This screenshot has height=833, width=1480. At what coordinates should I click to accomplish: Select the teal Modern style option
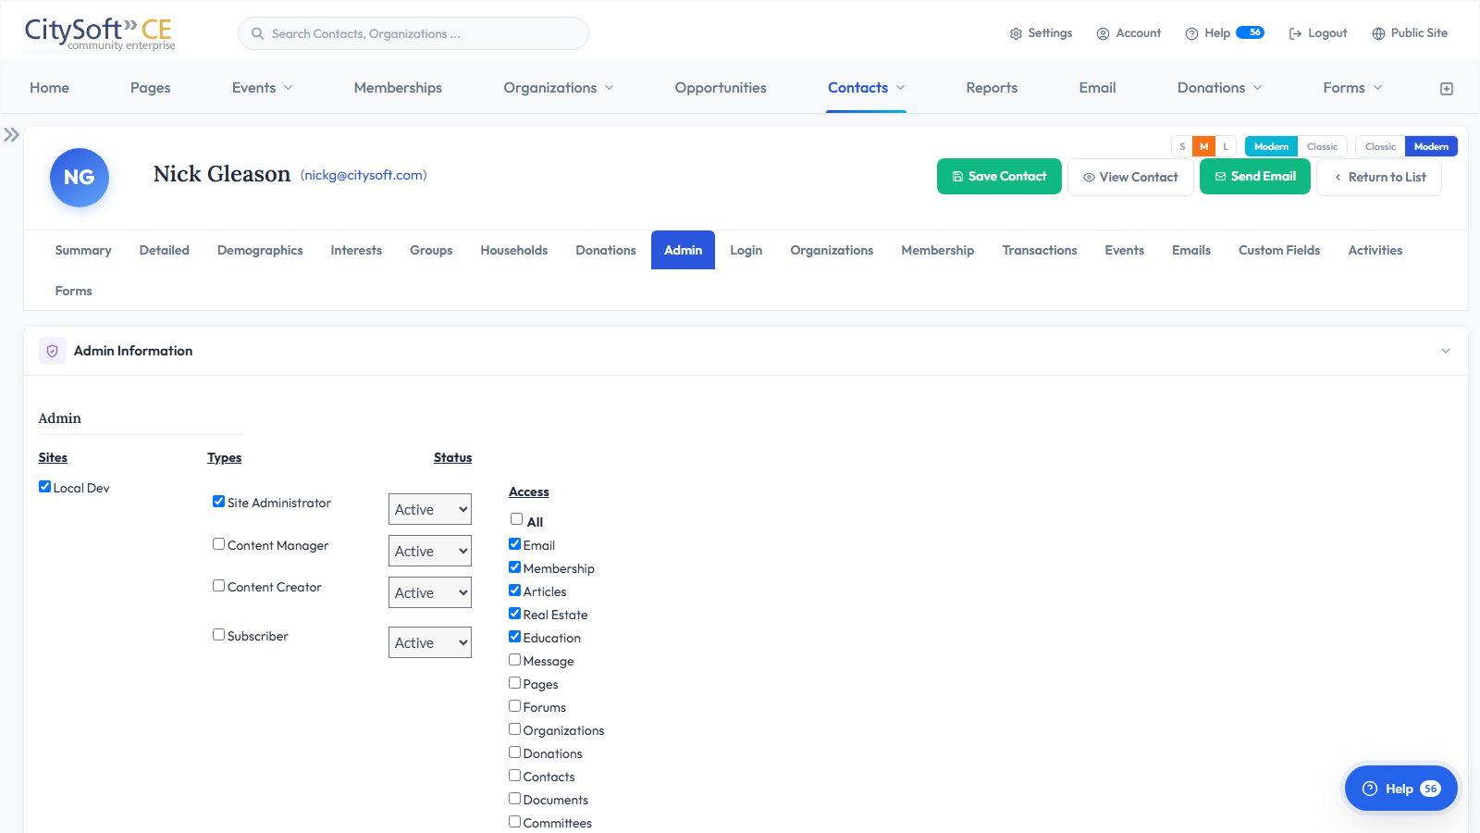coord(1271,146)
